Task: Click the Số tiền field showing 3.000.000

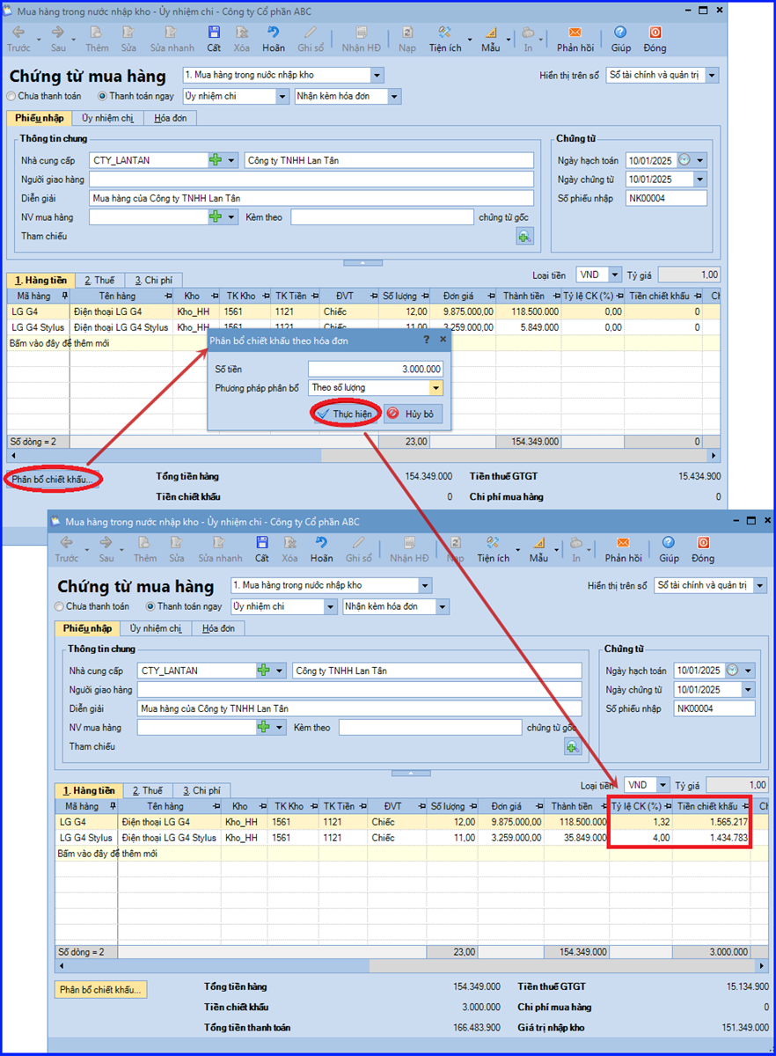Action: (375, 369)
